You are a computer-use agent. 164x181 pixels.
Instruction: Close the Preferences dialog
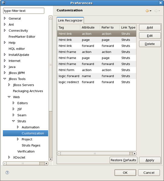[x=161, y=3]
